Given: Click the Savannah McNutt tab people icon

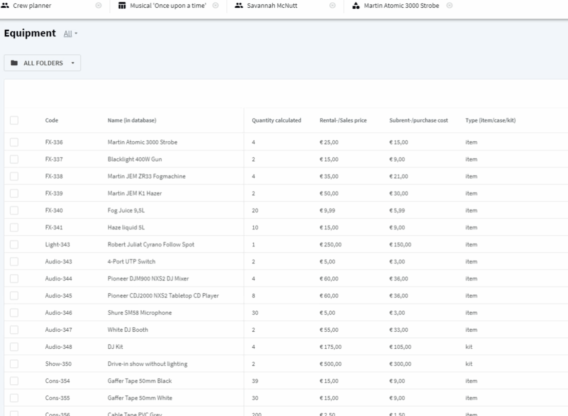Looking at the screenshot, I should [x=239, y=5].
